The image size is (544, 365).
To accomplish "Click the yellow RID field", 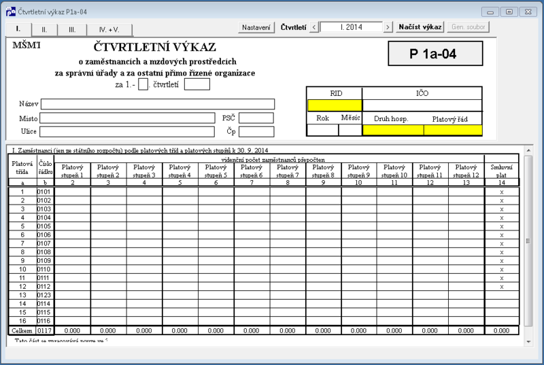I will (x=335, y=105).
